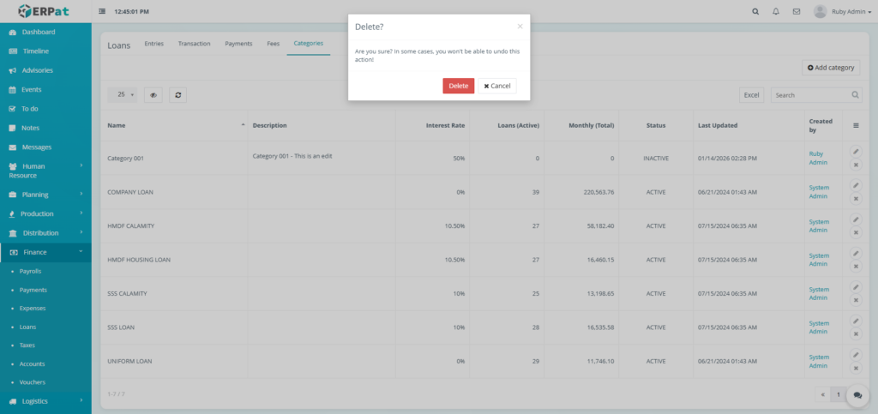Confirm with the red Delete button

coord(458,86)
